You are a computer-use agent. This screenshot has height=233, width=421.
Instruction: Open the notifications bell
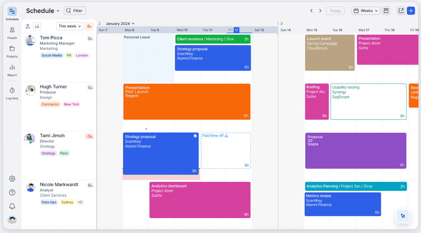pos(12,206)
